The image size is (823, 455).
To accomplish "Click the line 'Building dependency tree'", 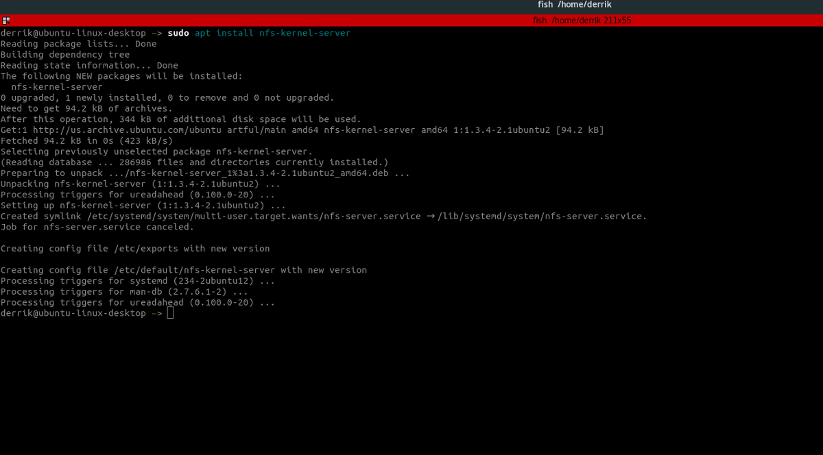I will [x=65, y=55].
